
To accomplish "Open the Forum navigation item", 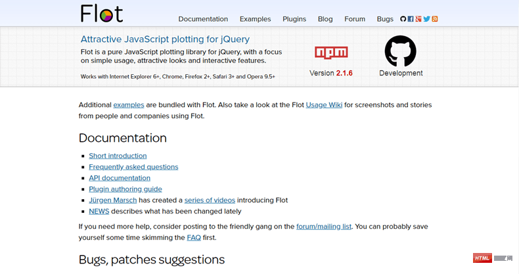I will tap(355, 19).
